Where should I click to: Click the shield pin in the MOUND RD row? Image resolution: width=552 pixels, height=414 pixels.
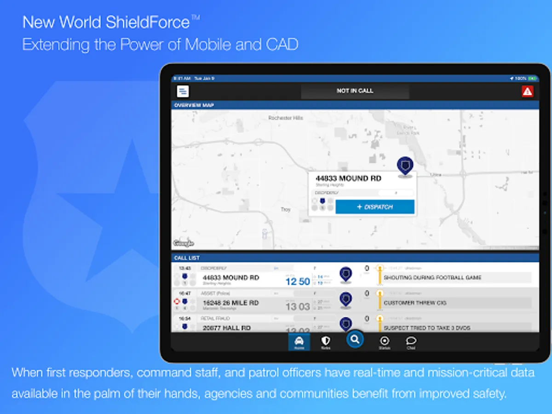pyautogui.click(x=345, y=275)
